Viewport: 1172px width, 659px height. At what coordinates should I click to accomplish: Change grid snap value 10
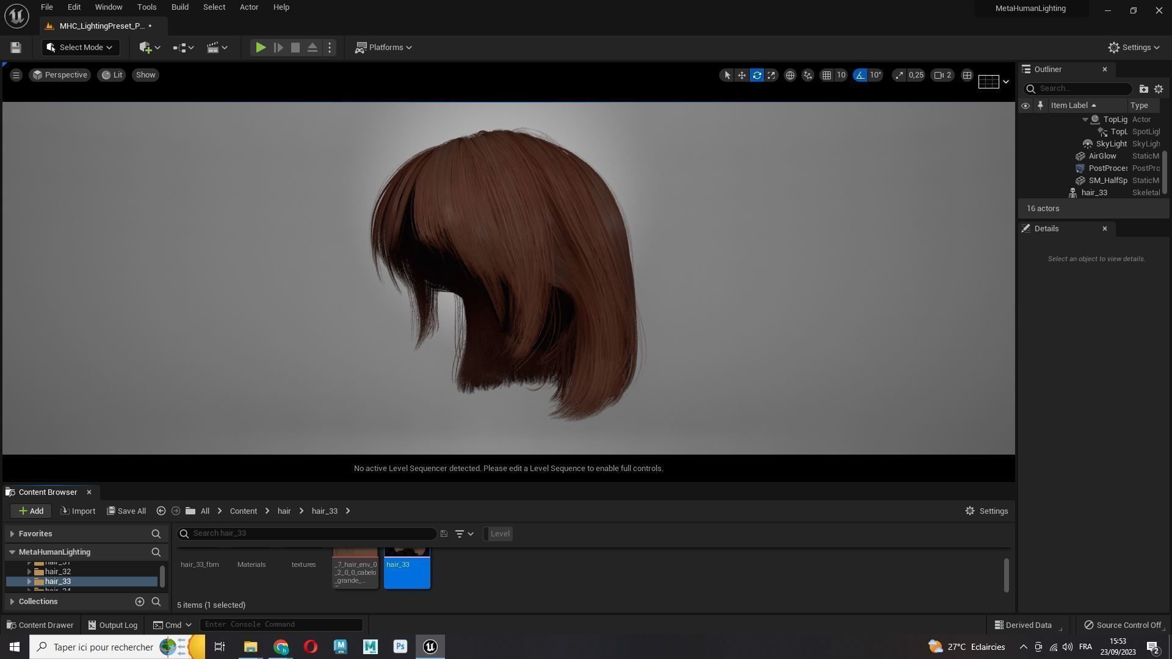pos(841,75)
